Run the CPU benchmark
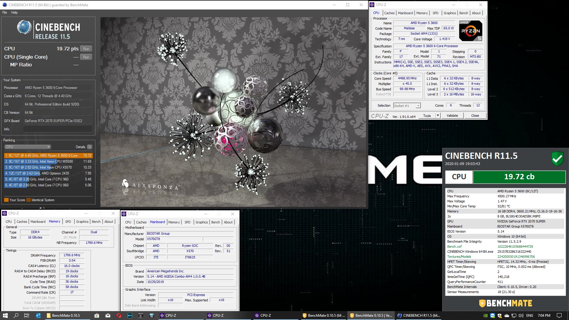Image resolution: width=569 pixels, height=320 pixels. (86, 49)
